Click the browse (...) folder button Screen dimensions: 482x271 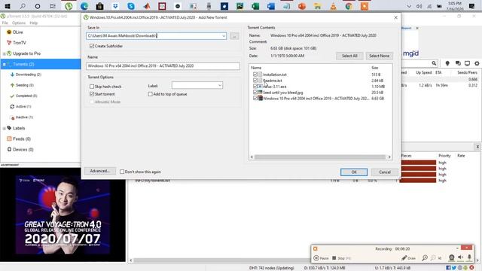(234, 36)
